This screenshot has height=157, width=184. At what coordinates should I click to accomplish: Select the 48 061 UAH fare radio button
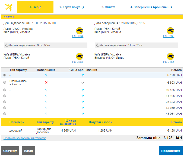click(x=5, y=114)
